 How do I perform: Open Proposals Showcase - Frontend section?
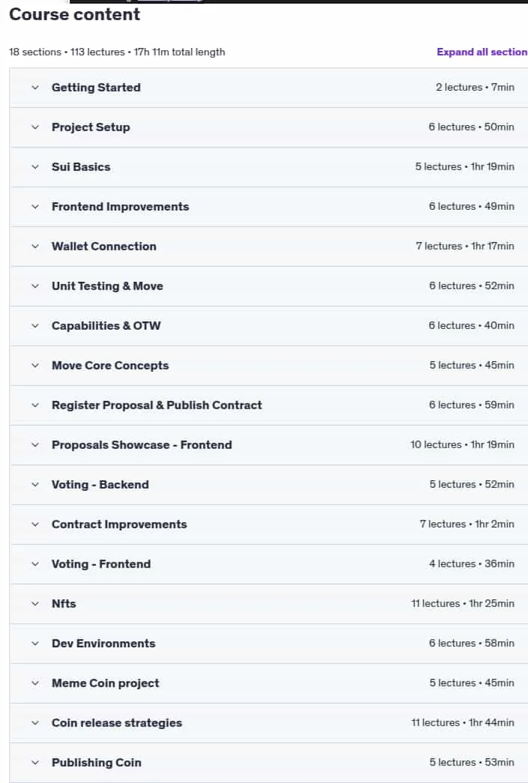tap(142, 445)
